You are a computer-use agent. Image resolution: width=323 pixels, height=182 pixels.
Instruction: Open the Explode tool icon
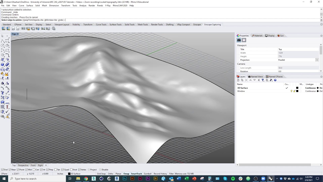[x=7, y=74]
